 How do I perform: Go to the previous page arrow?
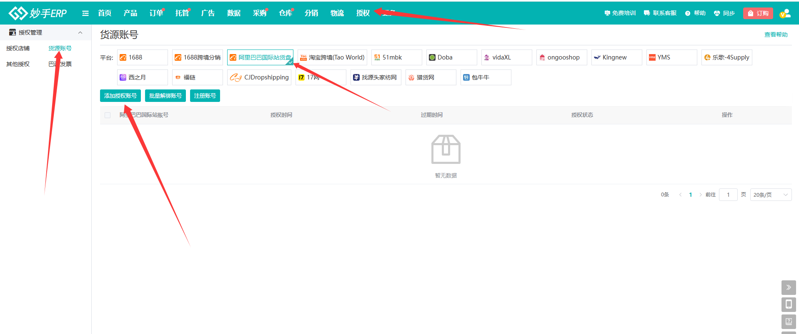(x=681, y=195)
